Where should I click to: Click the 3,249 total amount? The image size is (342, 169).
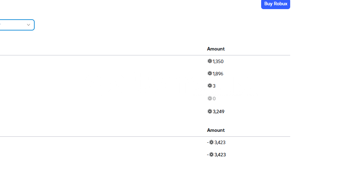(218, 111)
